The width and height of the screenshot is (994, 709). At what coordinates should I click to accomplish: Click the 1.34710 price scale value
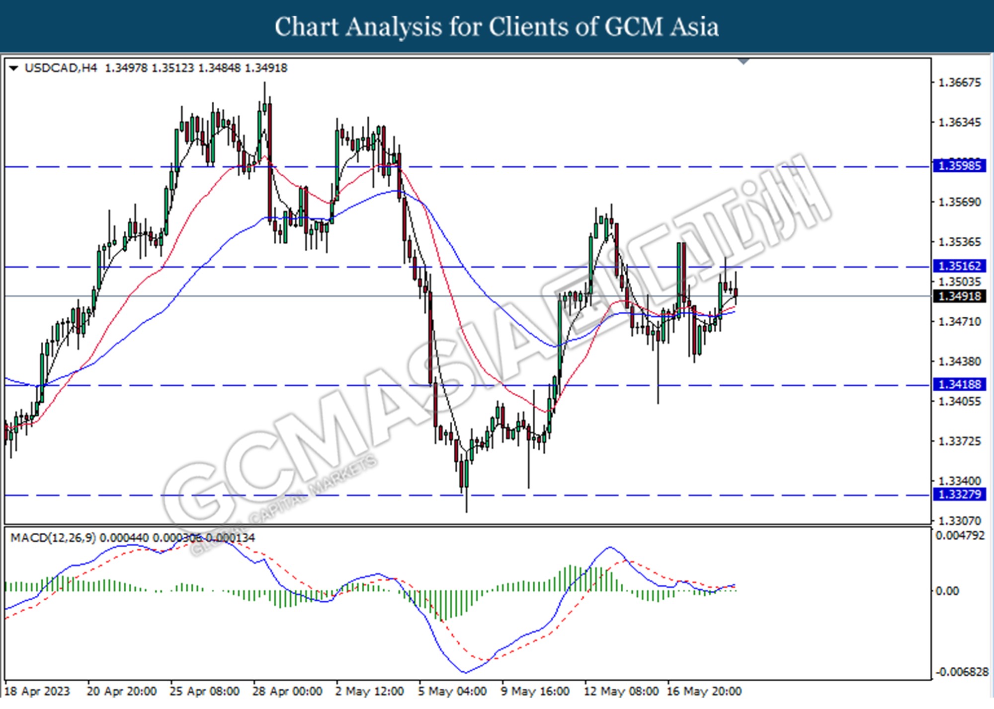(959, 322)
